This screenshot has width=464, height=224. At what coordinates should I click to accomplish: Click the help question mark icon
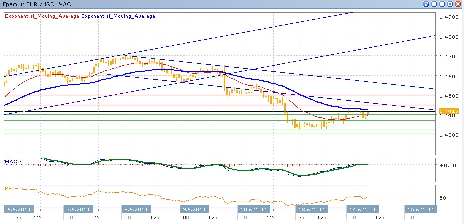[x=426, y=4]
